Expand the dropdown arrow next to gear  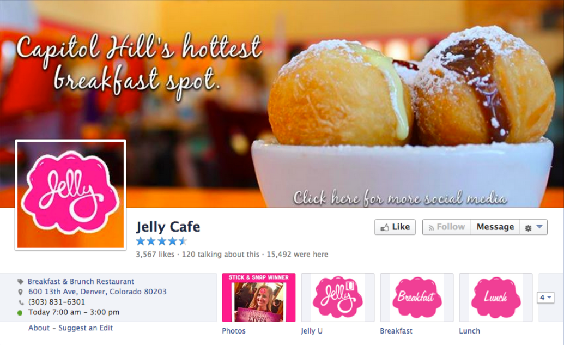pos(539,227)
